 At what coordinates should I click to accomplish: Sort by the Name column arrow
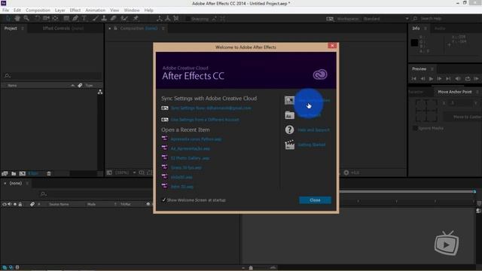coord(72,85)
